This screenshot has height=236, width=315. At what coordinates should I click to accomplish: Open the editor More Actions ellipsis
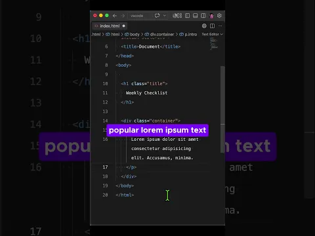[220, 26]
